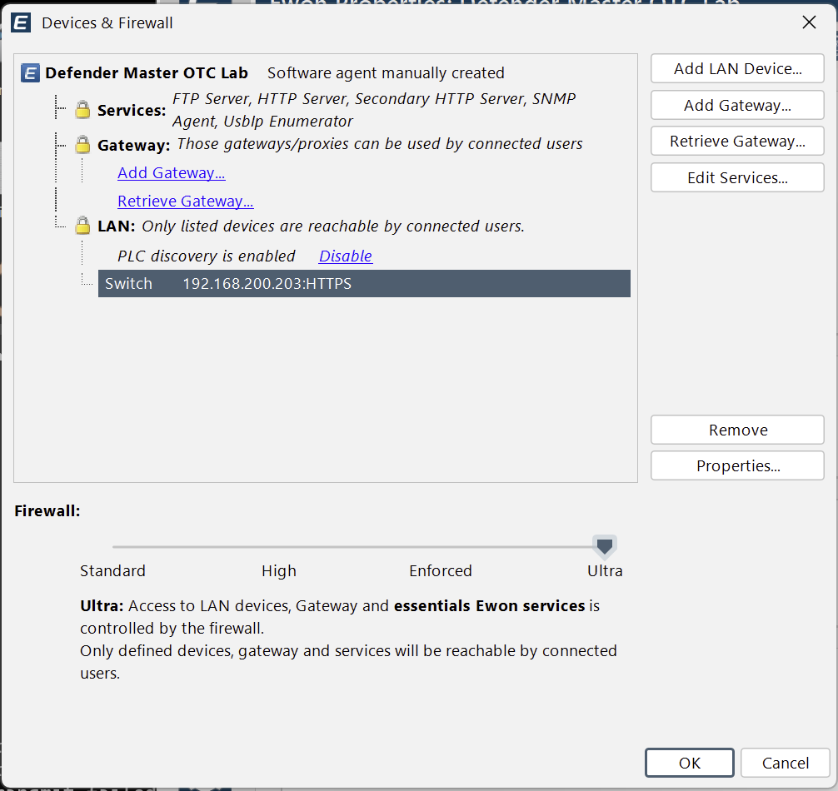The image size is (838, 791).
Task: Select the Gateway tree entry
Action: click(133, 145)
